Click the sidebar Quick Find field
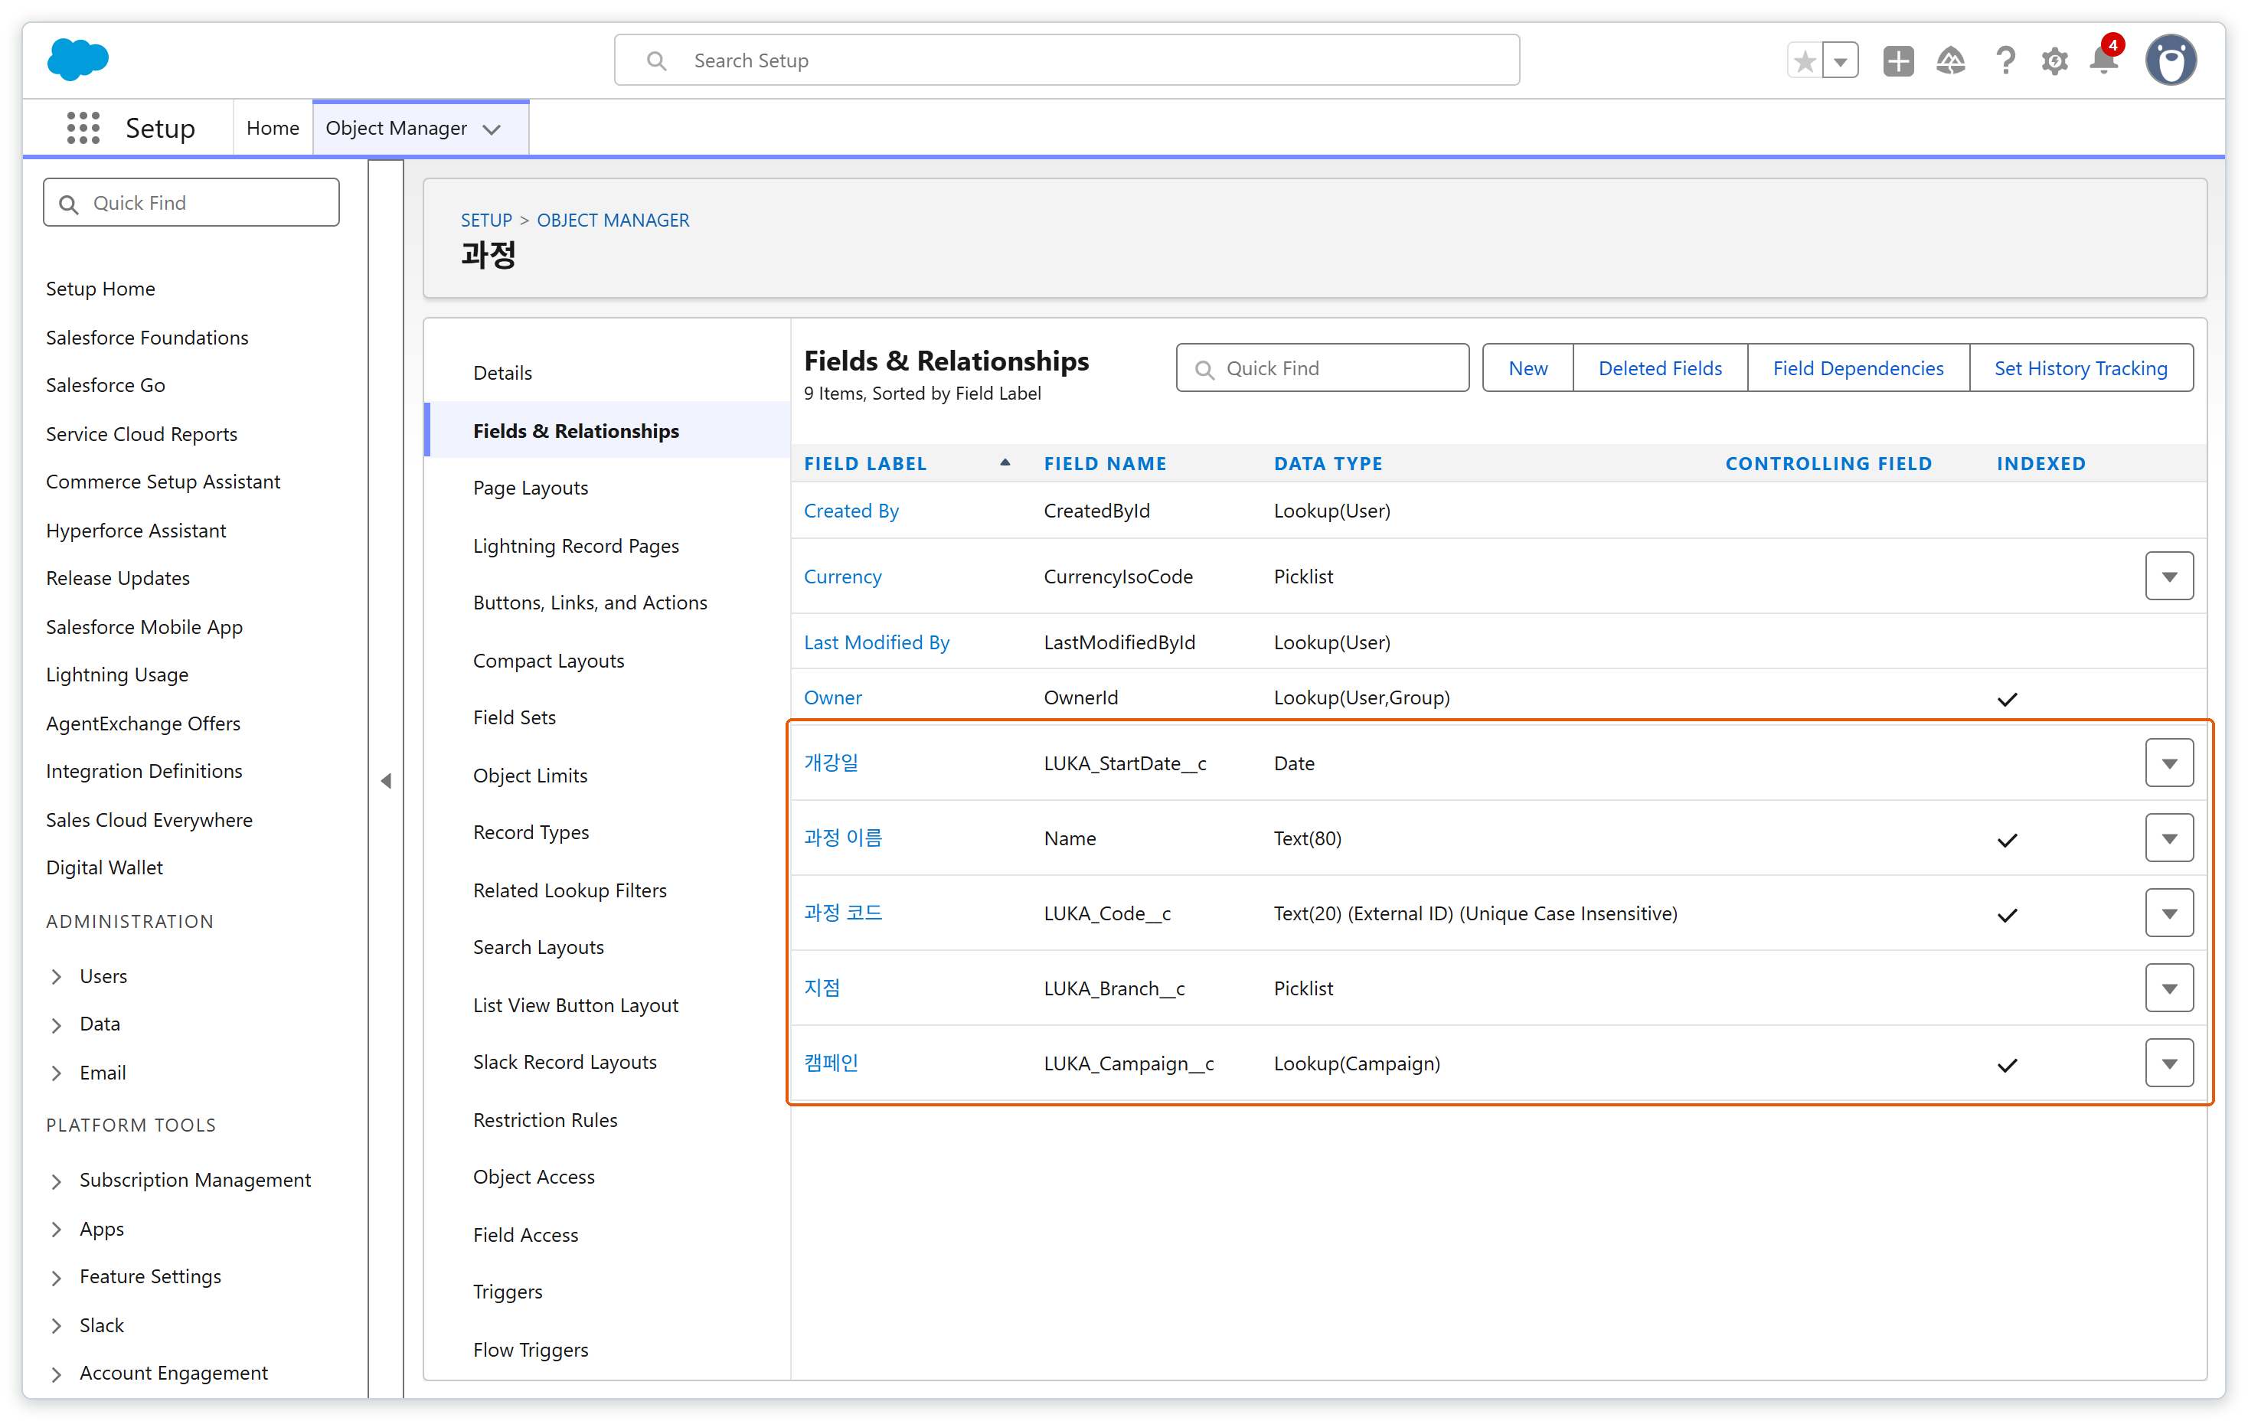 (191, 203)
